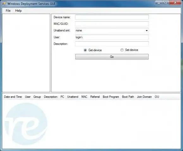Click the MAC column header
The image size is (183, 151).
[x=84, y=97]
